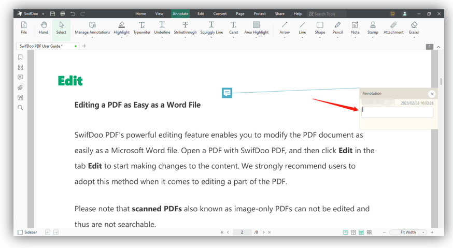The width and height of the screenshot is (453, 248).
Task: Select the Arrow drawing tool
Action: (285, 28)
